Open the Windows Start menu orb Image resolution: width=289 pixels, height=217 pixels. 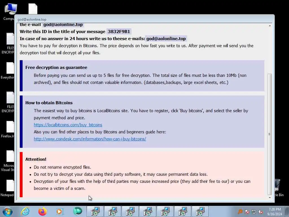tap(8, 211)
